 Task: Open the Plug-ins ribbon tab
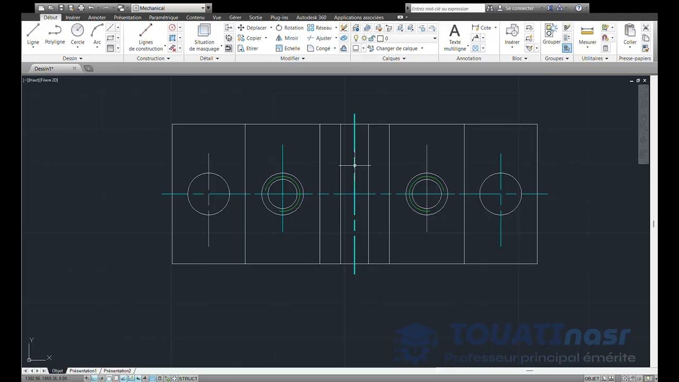(279, 18)
